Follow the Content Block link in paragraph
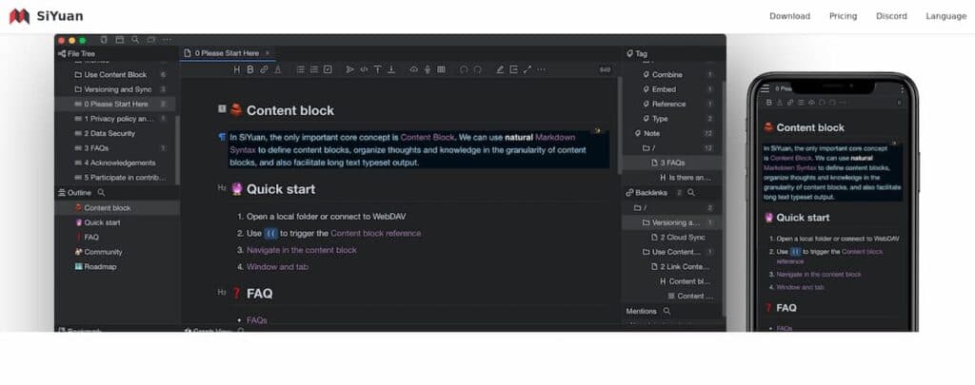975x385 pixels. (428, 137)
